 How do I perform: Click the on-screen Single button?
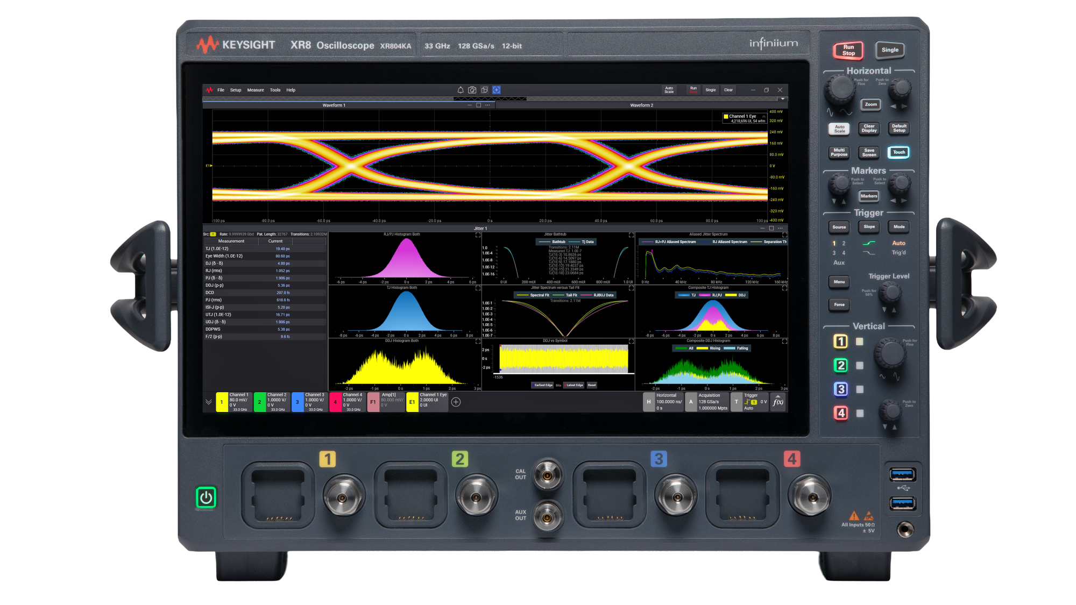pos(711,90)
